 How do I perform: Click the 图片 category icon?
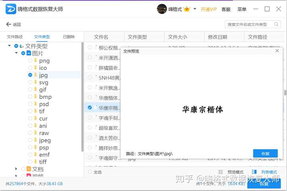[29, 53]
